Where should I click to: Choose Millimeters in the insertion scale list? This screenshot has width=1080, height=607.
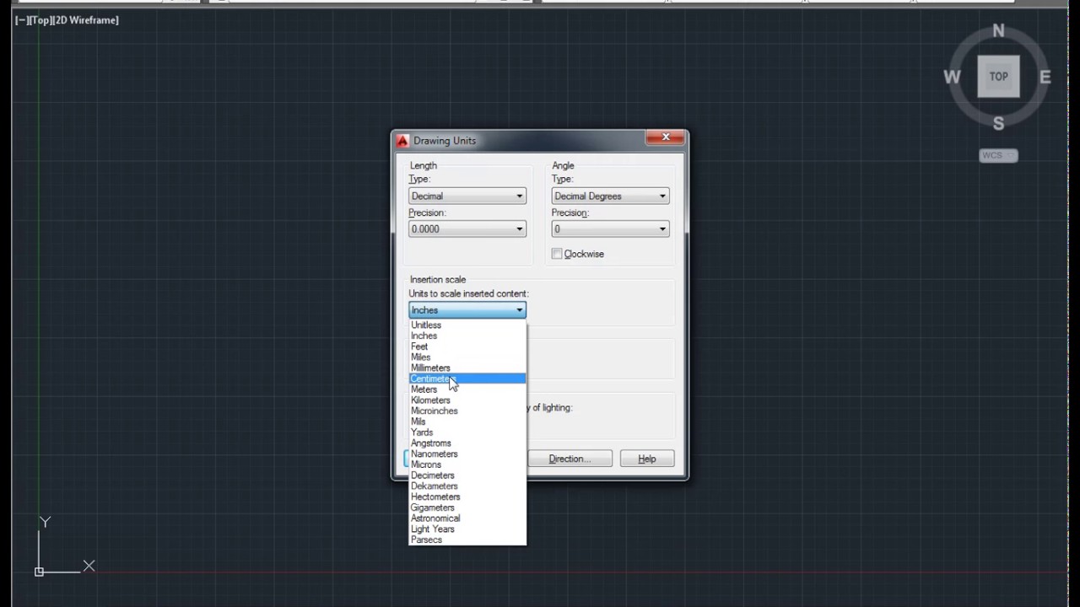point(430,368)
